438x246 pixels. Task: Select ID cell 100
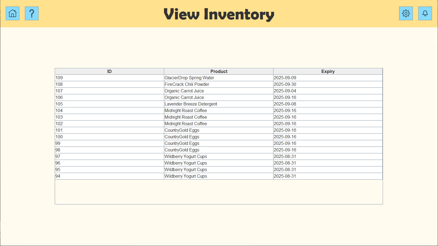[109, 137]
